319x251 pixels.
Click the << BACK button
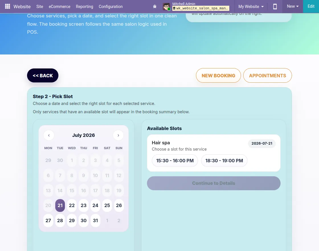(43, 76)
